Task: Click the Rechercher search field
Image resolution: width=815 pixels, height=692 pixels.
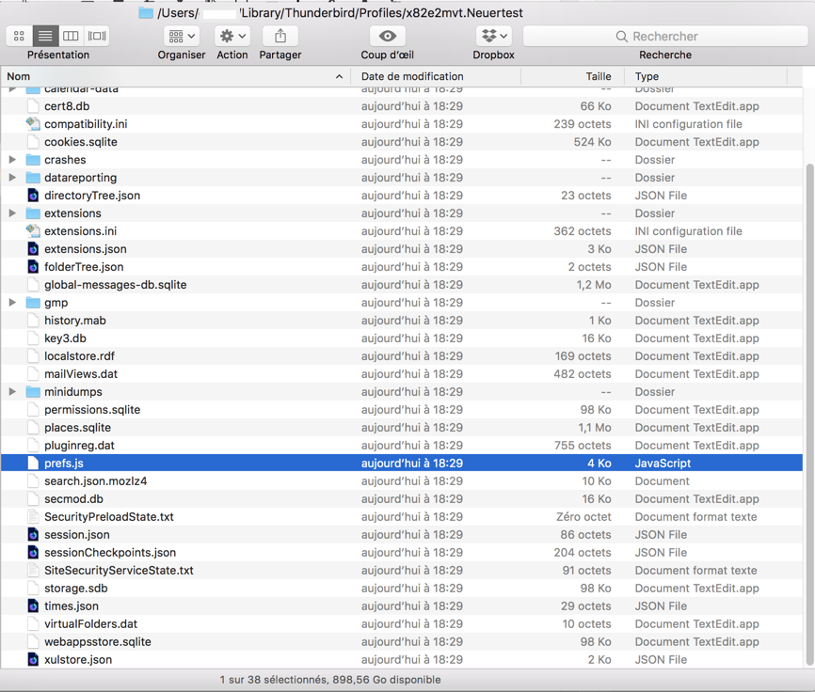Action: point(665,37)
